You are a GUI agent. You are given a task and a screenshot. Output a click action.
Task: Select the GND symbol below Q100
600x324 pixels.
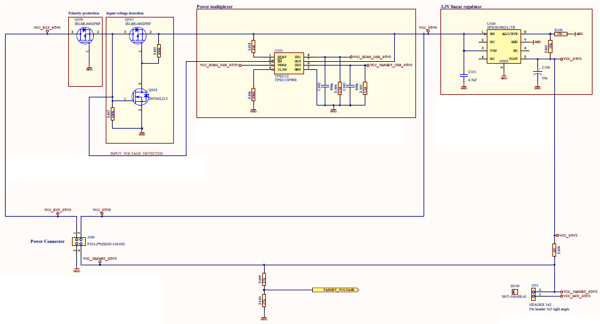pyautogui.click(x=89, y=69)
